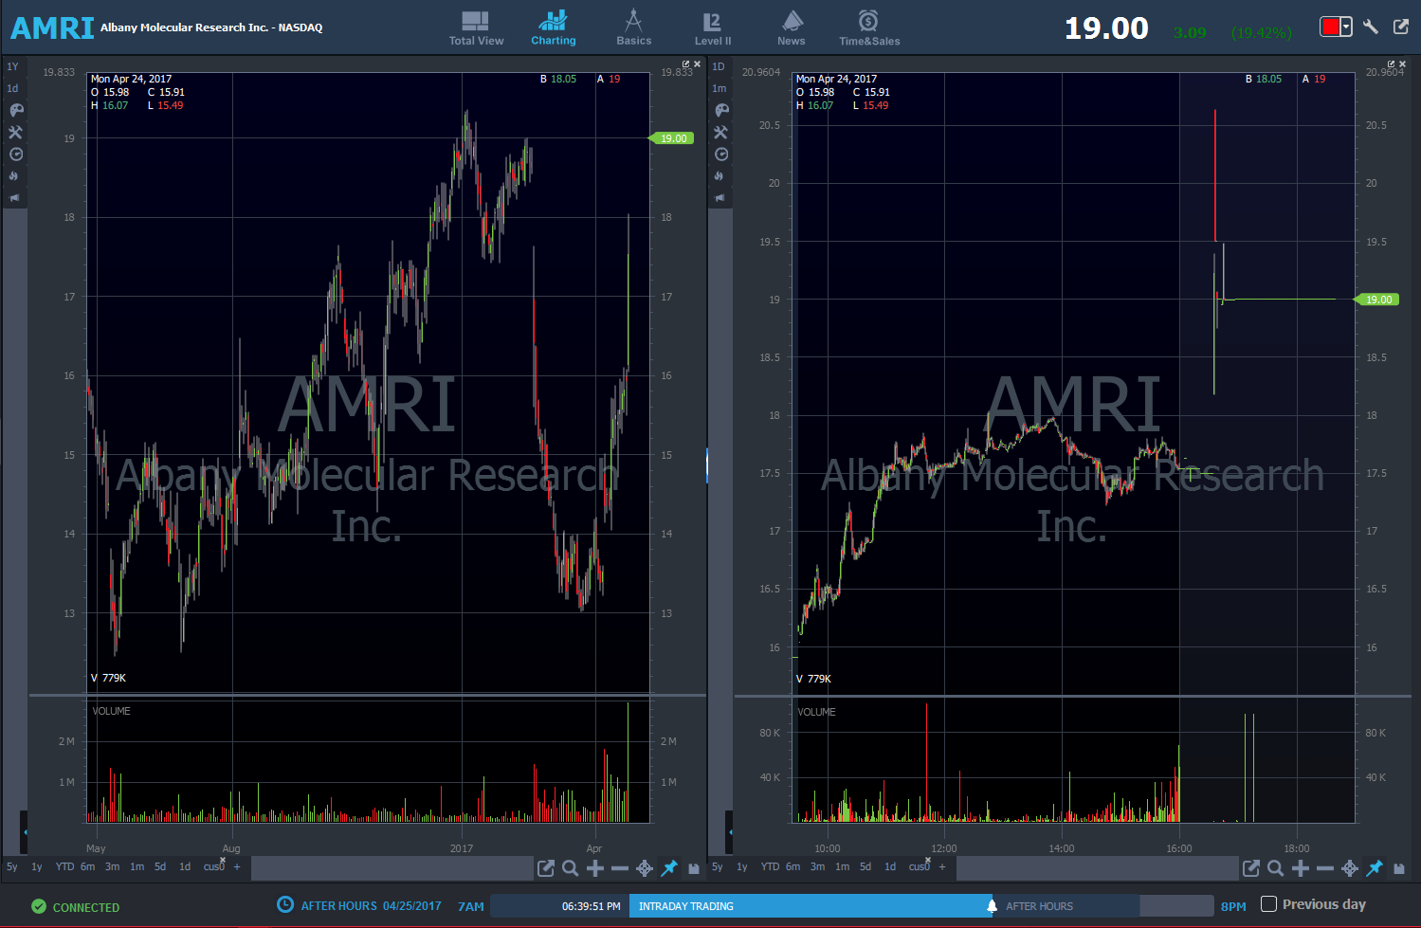Click the crosshair icon below the left chart
Viewport: 1421px width, 928px height.
[x=645, y=868]
